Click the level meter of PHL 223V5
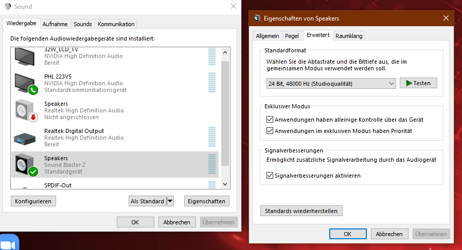Screen dimensions: 462x250 click(x=212, y=83)
